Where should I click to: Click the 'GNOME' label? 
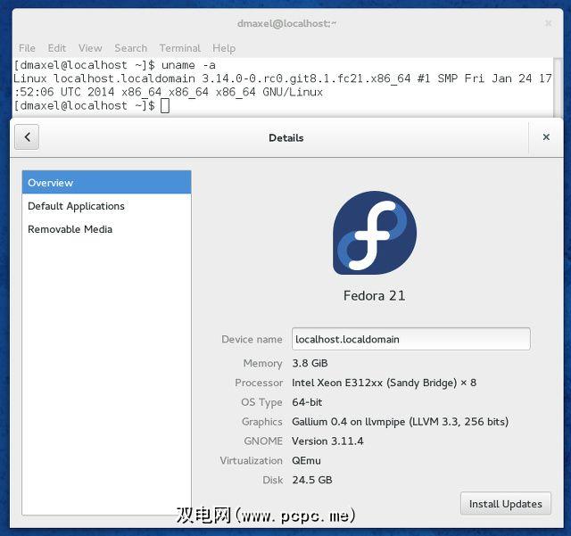[x=263, y=441]
